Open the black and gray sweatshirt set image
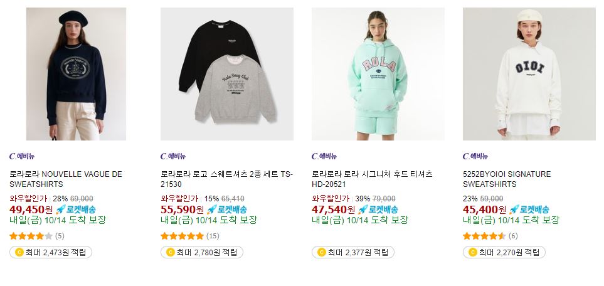 (x=227, y=74)
